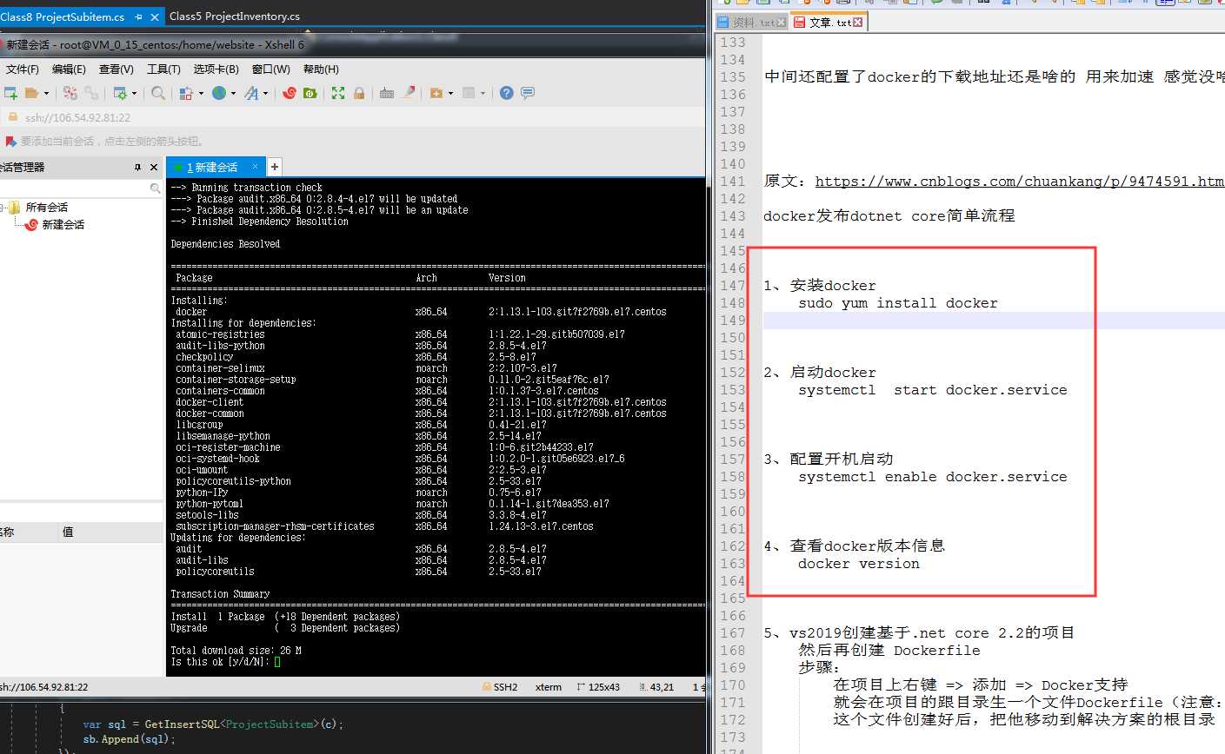The width and height of the screenshot is (1225, 754).
Task: Open 查看(V) menu in Xshell
Action: pos(117,69)
